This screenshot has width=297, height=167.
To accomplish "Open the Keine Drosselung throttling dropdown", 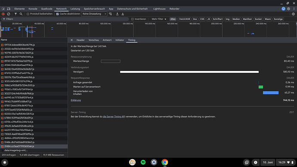I will click(94, 14).
